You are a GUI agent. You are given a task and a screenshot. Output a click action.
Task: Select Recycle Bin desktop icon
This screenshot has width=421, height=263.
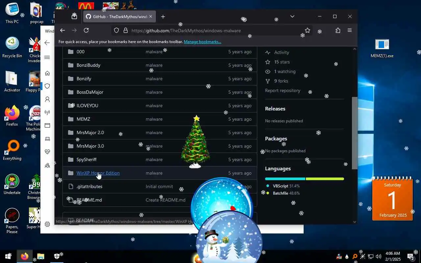[12, 48]
